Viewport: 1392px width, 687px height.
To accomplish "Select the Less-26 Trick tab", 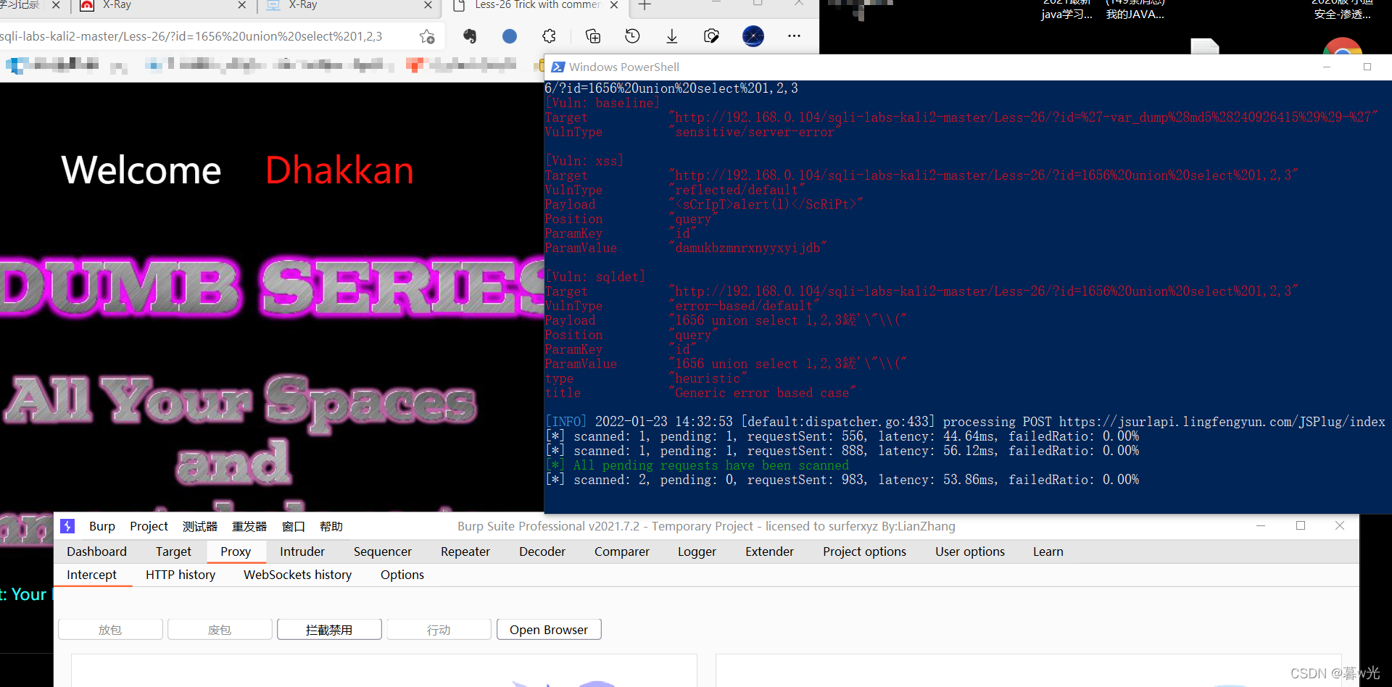I will [x=537, y=5].
